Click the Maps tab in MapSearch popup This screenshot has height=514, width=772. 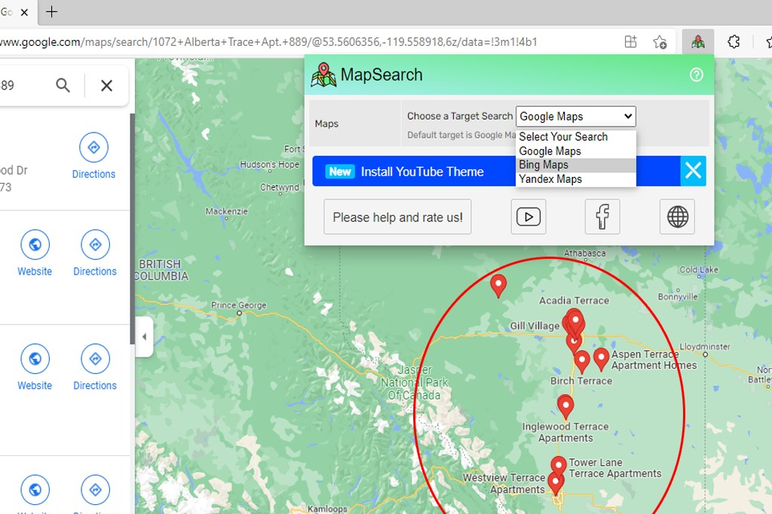click(355, 123)
